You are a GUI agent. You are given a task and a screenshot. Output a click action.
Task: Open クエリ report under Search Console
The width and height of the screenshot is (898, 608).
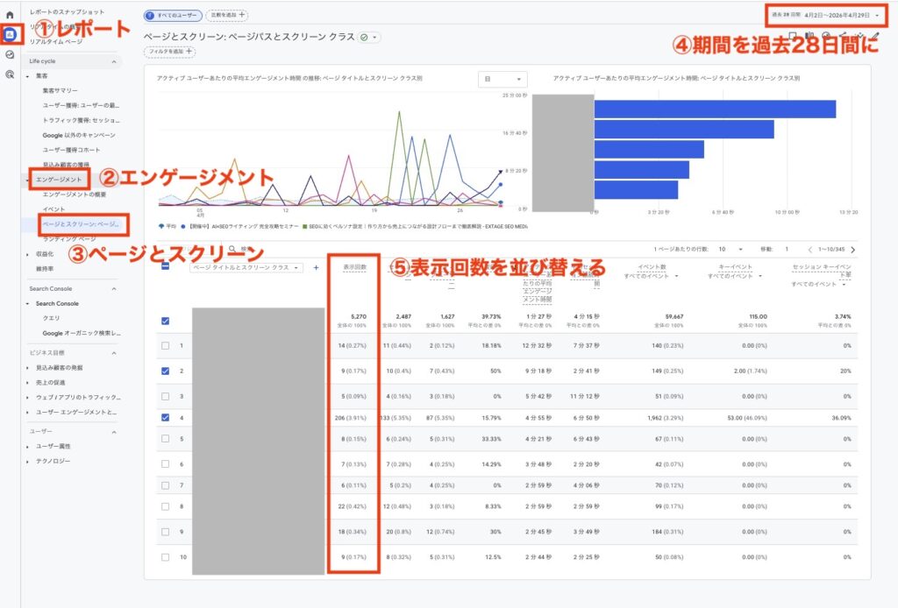pyautogui.click(x=51, y=318)
